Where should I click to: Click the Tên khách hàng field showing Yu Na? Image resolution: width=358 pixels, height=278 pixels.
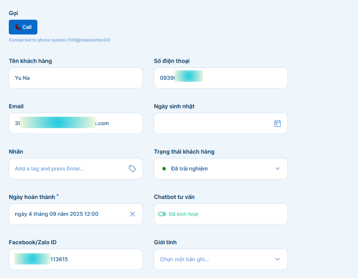click(x=76, y=78)
